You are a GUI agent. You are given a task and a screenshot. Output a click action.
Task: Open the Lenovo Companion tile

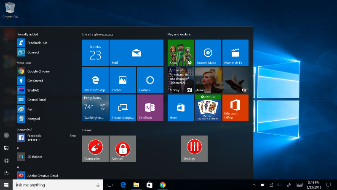click(95, 149)
